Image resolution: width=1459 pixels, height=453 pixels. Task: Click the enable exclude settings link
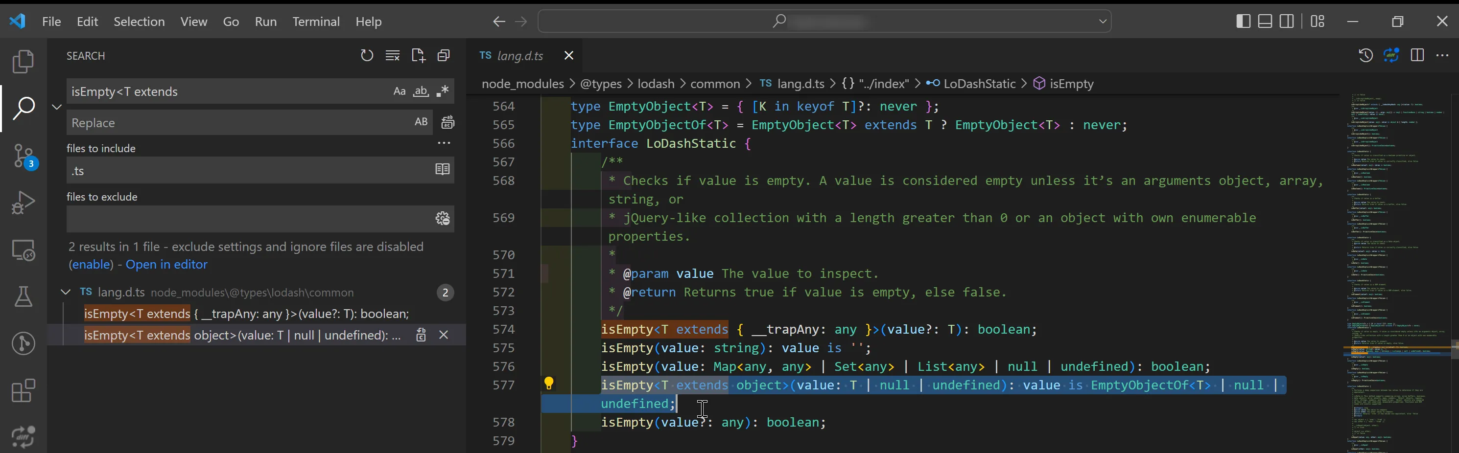(91, 265)
